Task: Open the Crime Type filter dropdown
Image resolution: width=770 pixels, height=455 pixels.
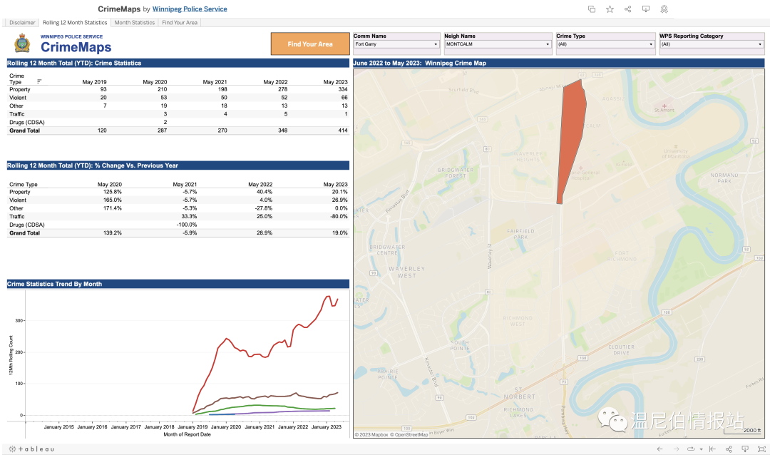Action: (605, 44)
